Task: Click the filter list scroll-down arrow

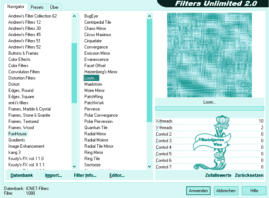Action: [x=149, y=166]
